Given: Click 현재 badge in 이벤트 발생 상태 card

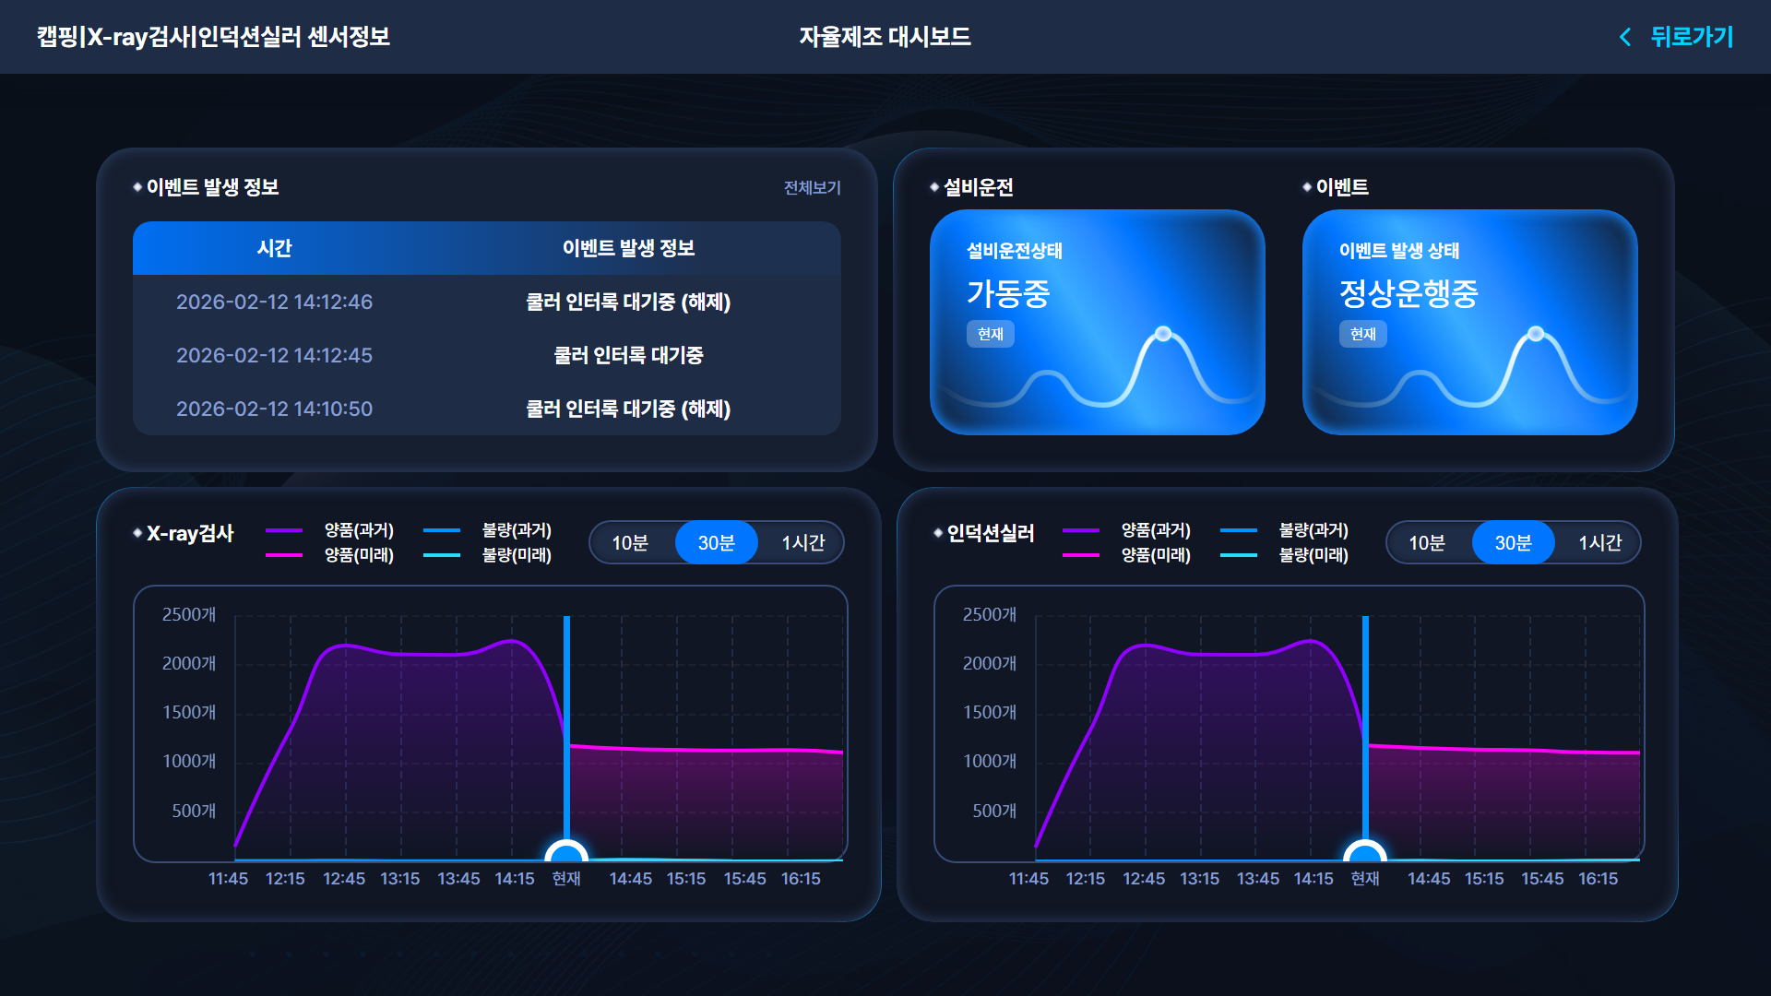Looking at the screenshot, I should point(1362,334).
